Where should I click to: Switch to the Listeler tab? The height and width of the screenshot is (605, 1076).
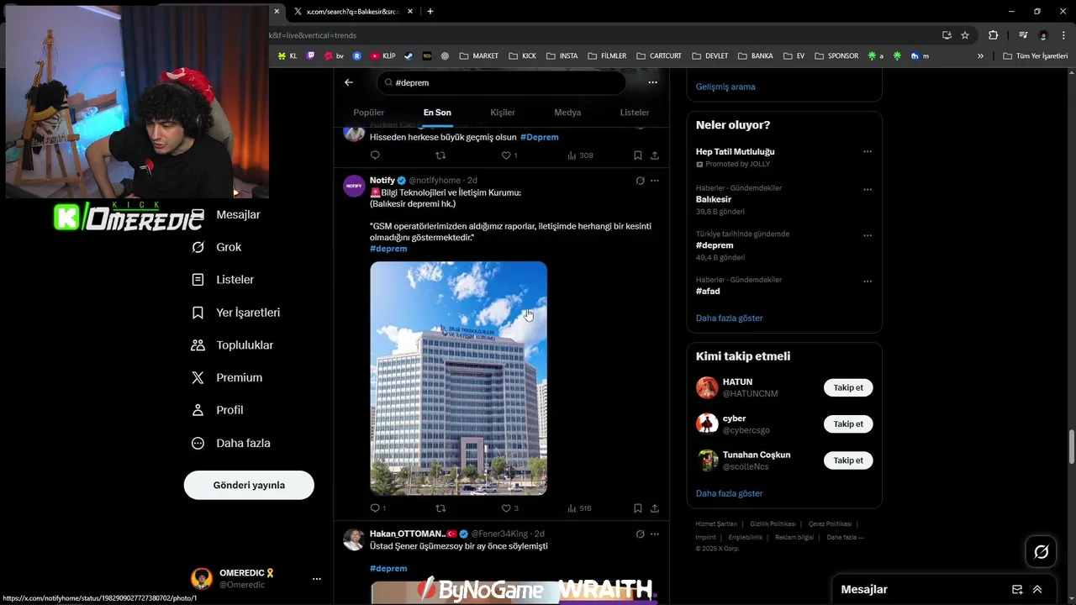click(x=635, y=113)
